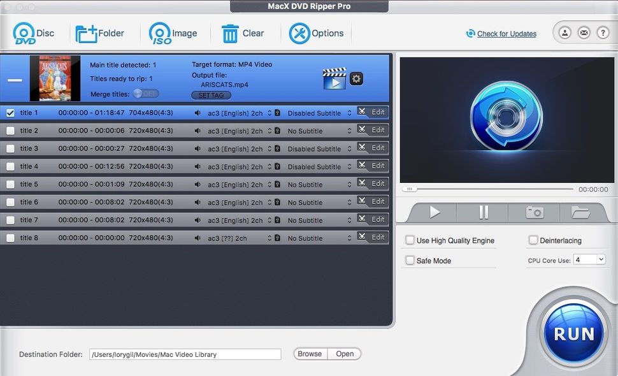
Task: Click Check for Updates
Action: (x=505, y=33)
